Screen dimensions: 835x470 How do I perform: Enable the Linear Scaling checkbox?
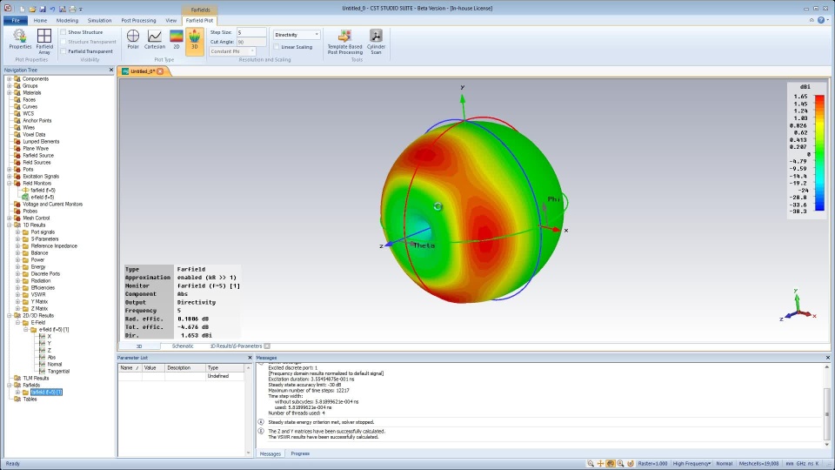277,47
